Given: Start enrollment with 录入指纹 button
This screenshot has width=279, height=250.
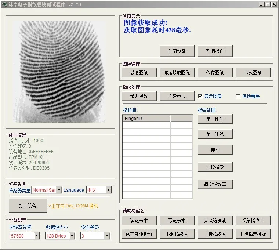Looking at the screenshot, I should 139,96.
